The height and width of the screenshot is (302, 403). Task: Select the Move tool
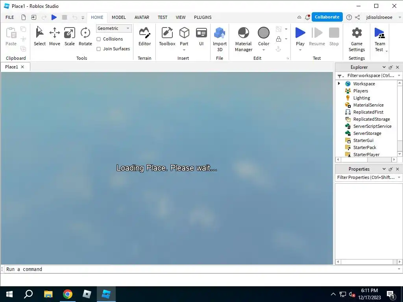(54, 37)
